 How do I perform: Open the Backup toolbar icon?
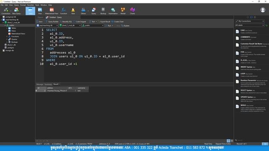pos(103,11)
